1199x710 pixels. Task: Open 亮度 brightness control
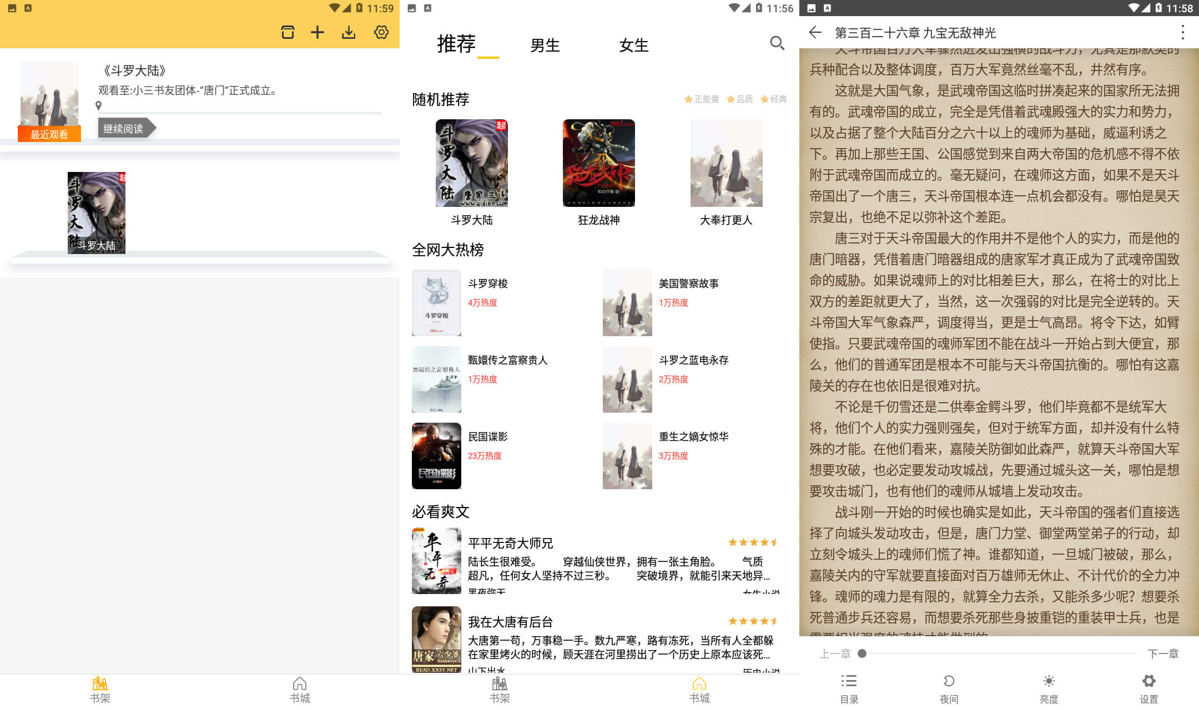1049,688
